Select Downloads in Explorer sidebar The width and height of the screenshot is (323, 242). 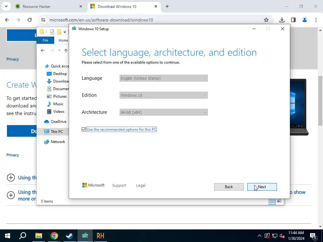[x=58, y=81]
